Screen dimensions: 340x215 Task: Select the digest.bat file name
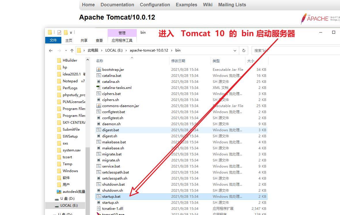coord(111,130)
